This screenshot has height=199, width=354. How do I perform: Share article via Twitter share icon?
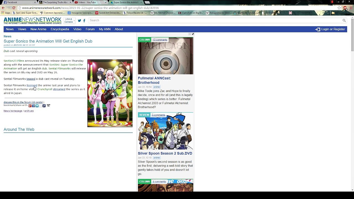pyautogui.click(x=37, y=106)
